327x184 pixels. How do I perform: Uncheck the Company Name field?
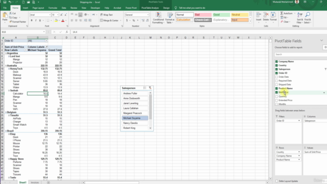coord(276,61)
